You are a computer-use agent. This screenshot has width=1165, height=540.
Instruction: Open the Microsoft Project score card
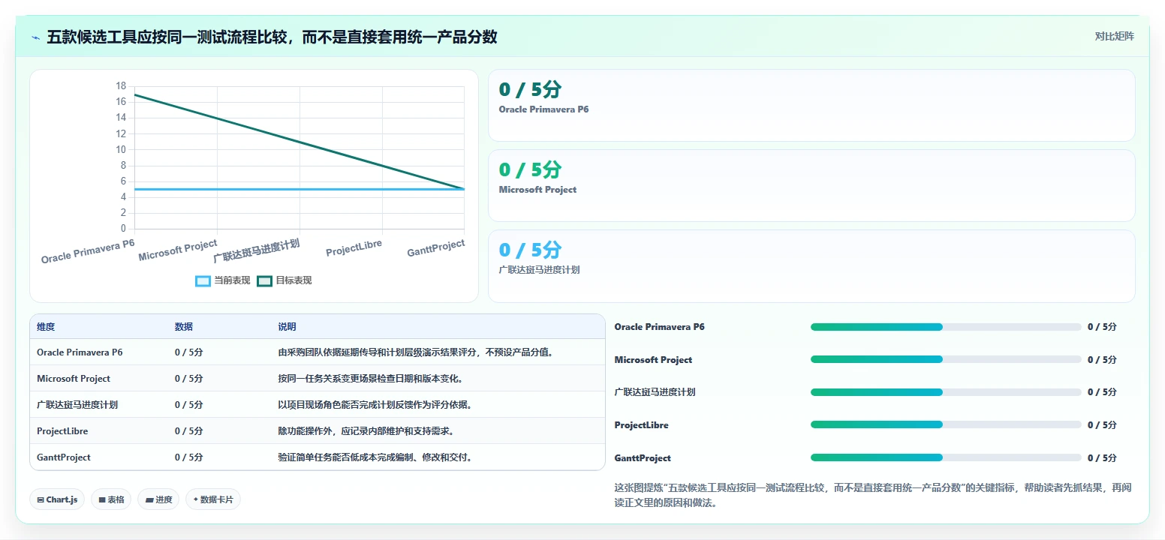pos(811,185)
